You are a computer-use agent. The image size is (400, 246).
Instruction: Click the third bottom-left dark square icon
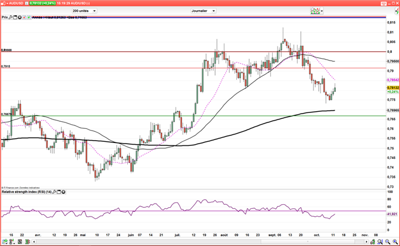click(x=20, y=241)
